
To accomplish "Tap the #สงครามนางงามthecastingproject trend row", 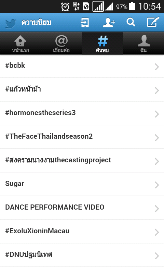I will [82, 160].
